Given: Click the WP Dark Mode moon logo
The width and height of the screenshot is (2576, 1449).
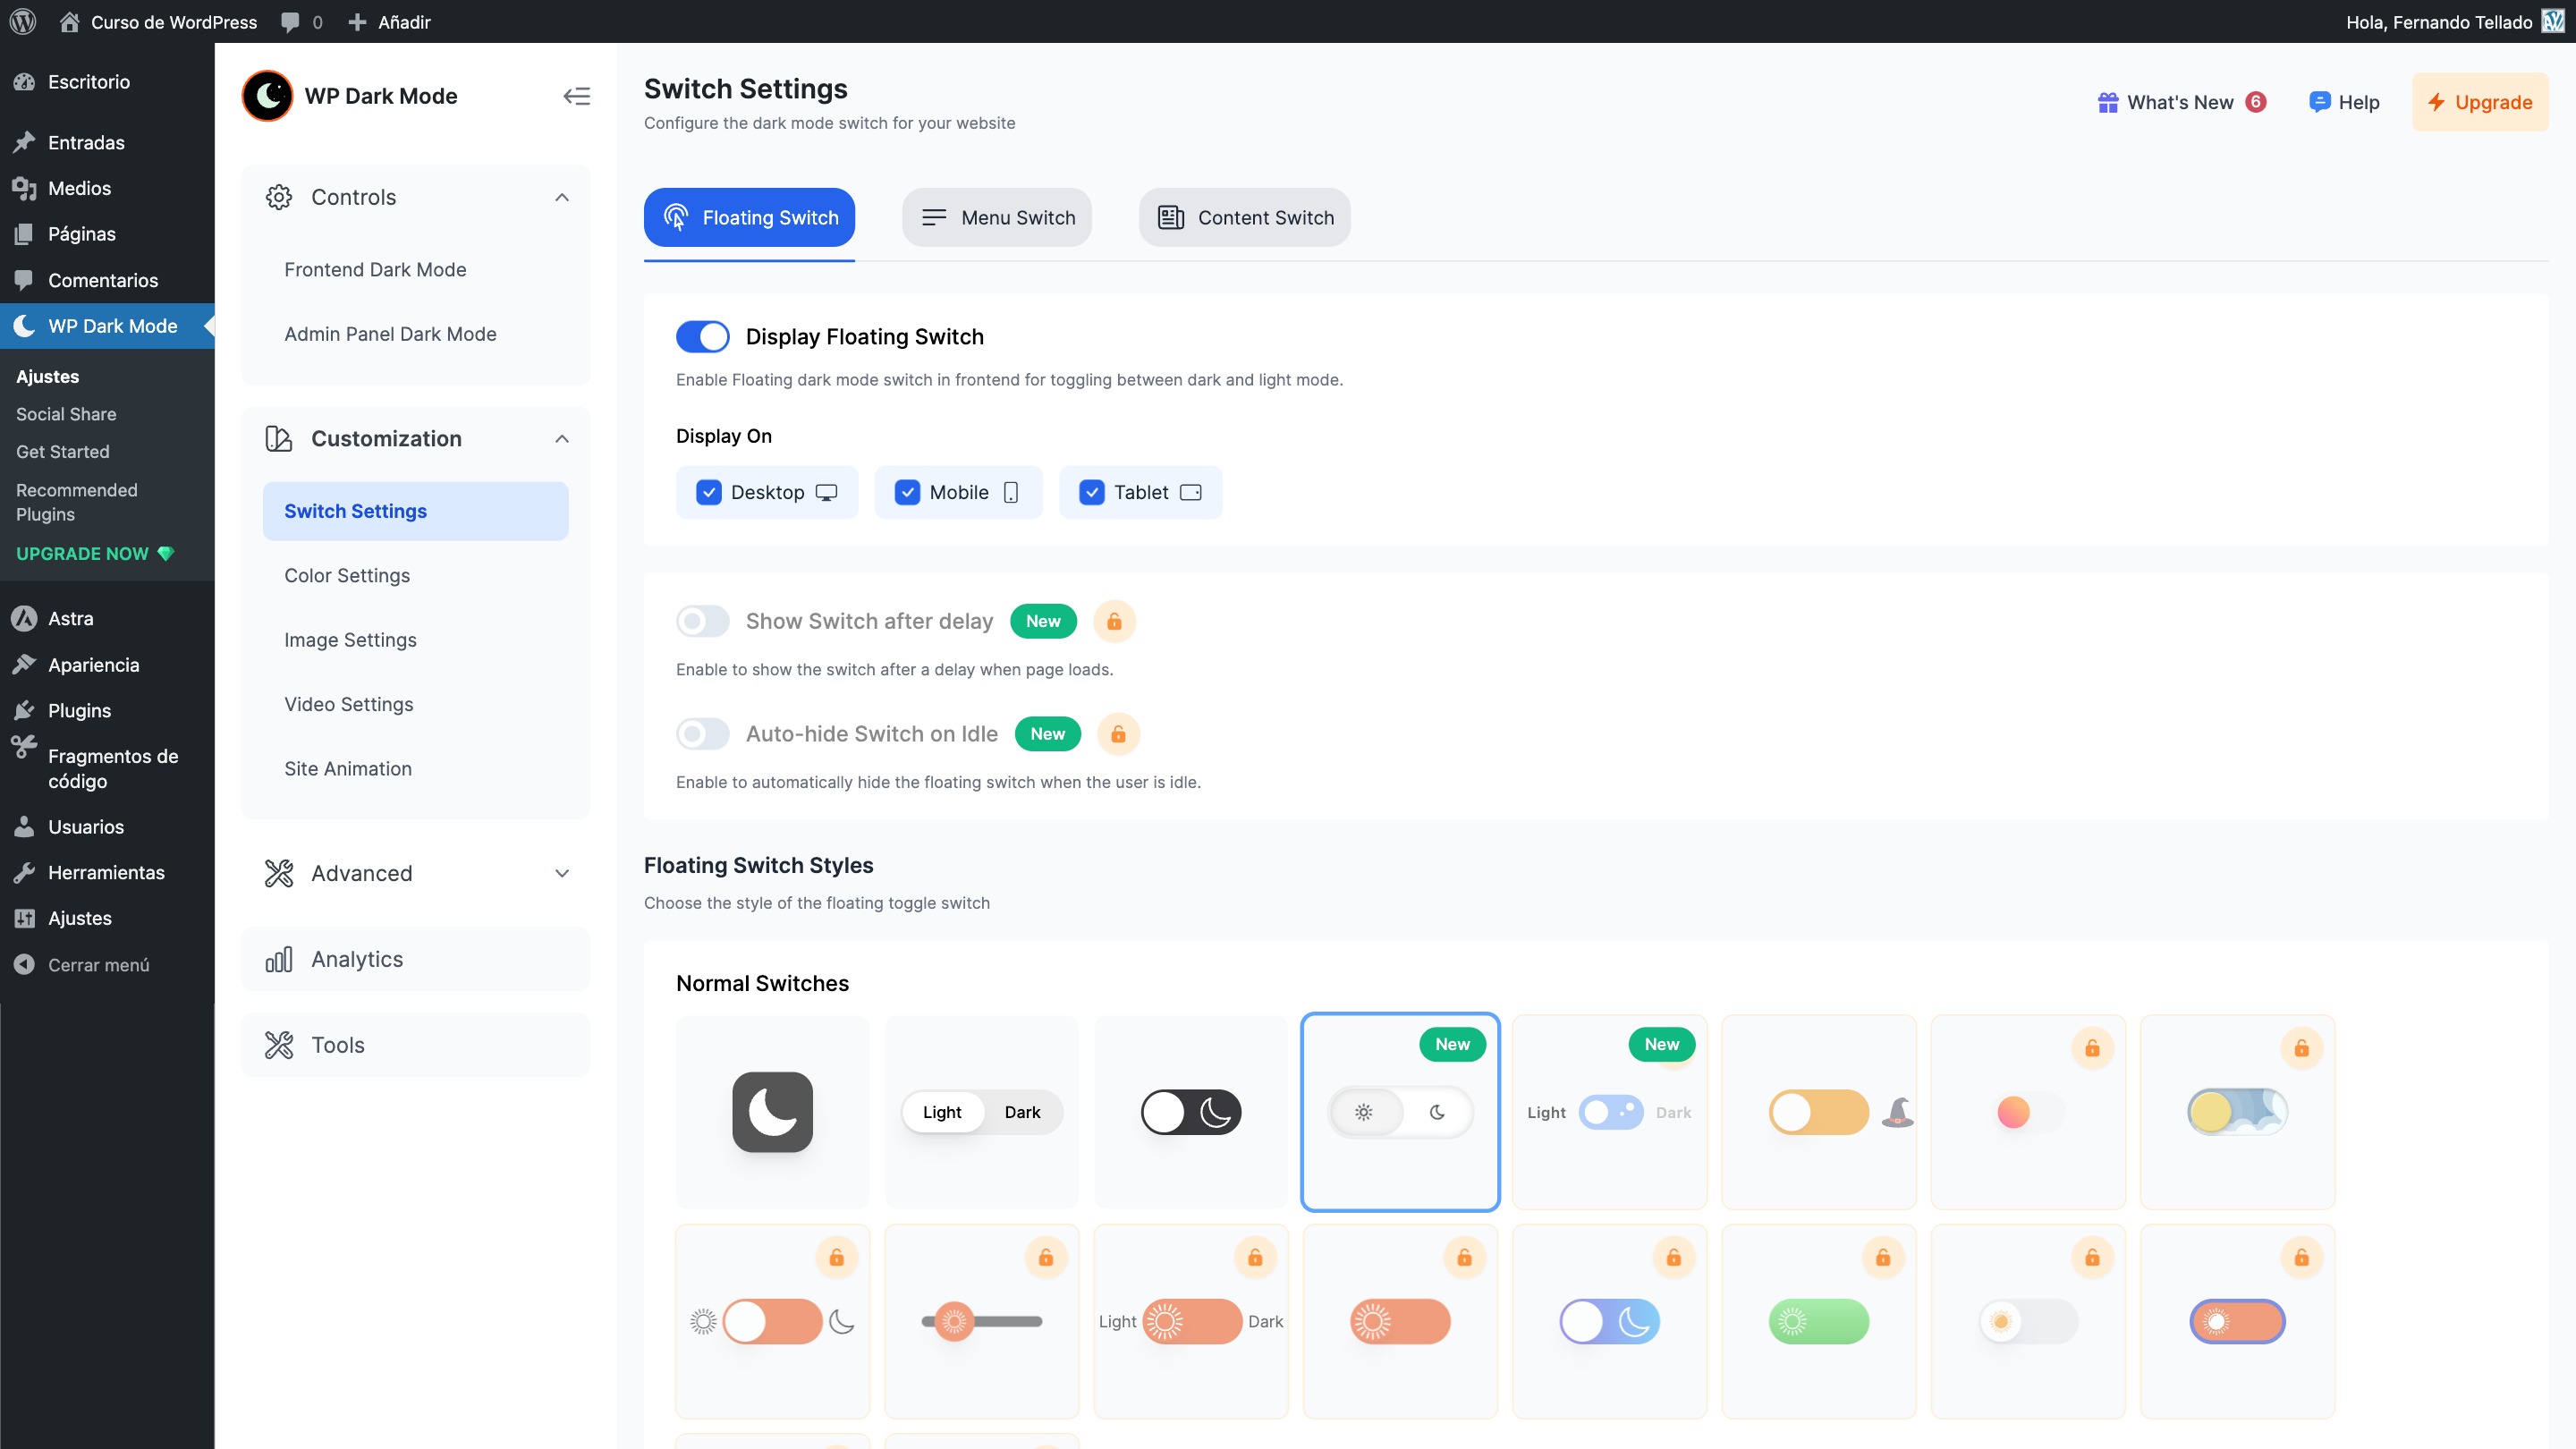Looking at the screenshot, I should [x=267, y=96].
